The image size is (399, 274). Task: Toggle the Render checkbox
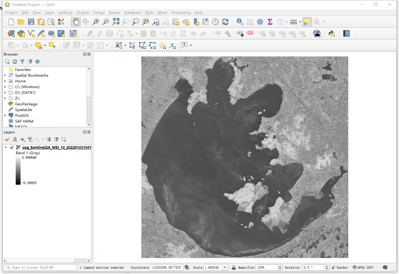coord(333,267)
